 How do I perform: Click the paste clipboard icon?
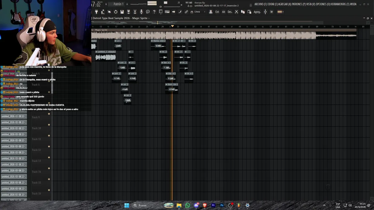pyautogui.click(x=249, y=12)
